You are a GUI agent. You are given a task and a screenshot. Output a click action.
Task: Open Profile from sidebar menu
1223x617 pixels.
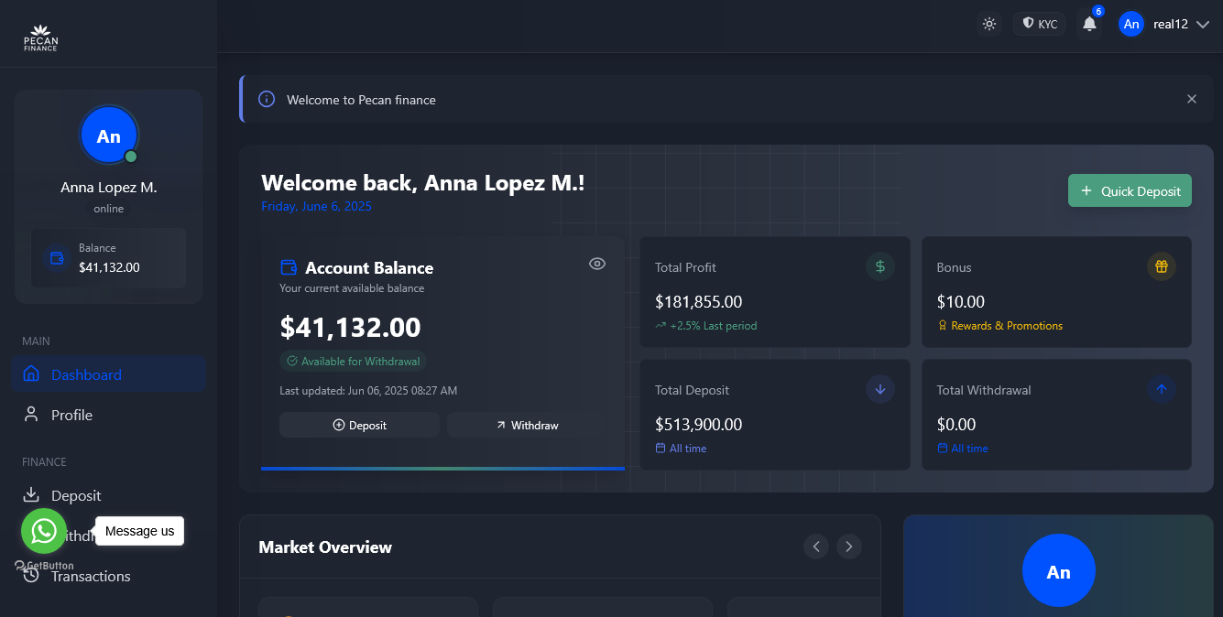pyautogui.click(x=71, y=415)
